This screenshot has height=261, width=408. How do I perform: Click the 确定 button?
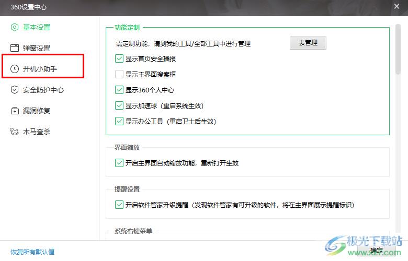(x=377, y=251)
